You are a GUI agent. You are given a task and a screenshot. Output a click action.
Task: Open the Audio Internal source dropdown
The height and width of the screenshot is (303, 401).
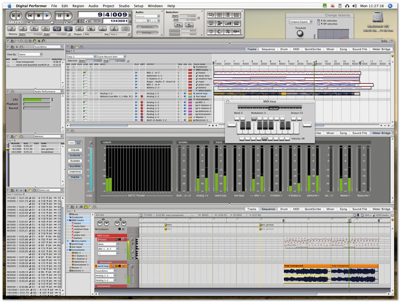[x=148, y=17]
